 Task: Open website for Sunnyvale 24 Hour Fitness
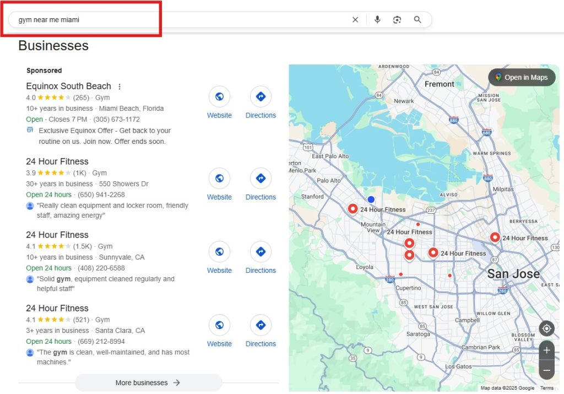tap(219, 252)
